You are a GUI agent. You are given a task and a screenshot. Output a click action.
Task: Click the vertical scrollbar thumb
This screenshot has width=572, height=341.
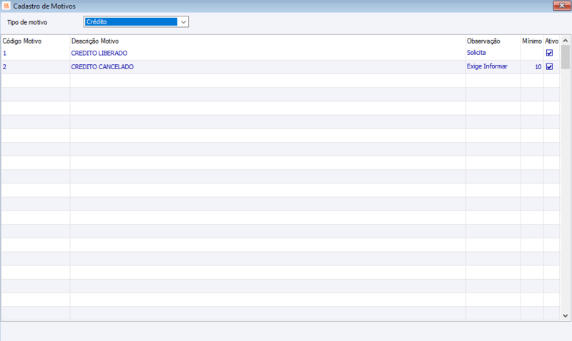(x=566, y=57)
